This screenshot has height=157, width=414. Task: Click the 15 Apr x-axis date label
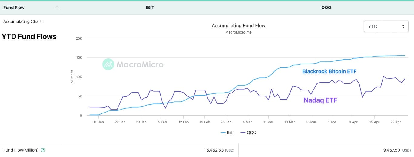(374, 122)
